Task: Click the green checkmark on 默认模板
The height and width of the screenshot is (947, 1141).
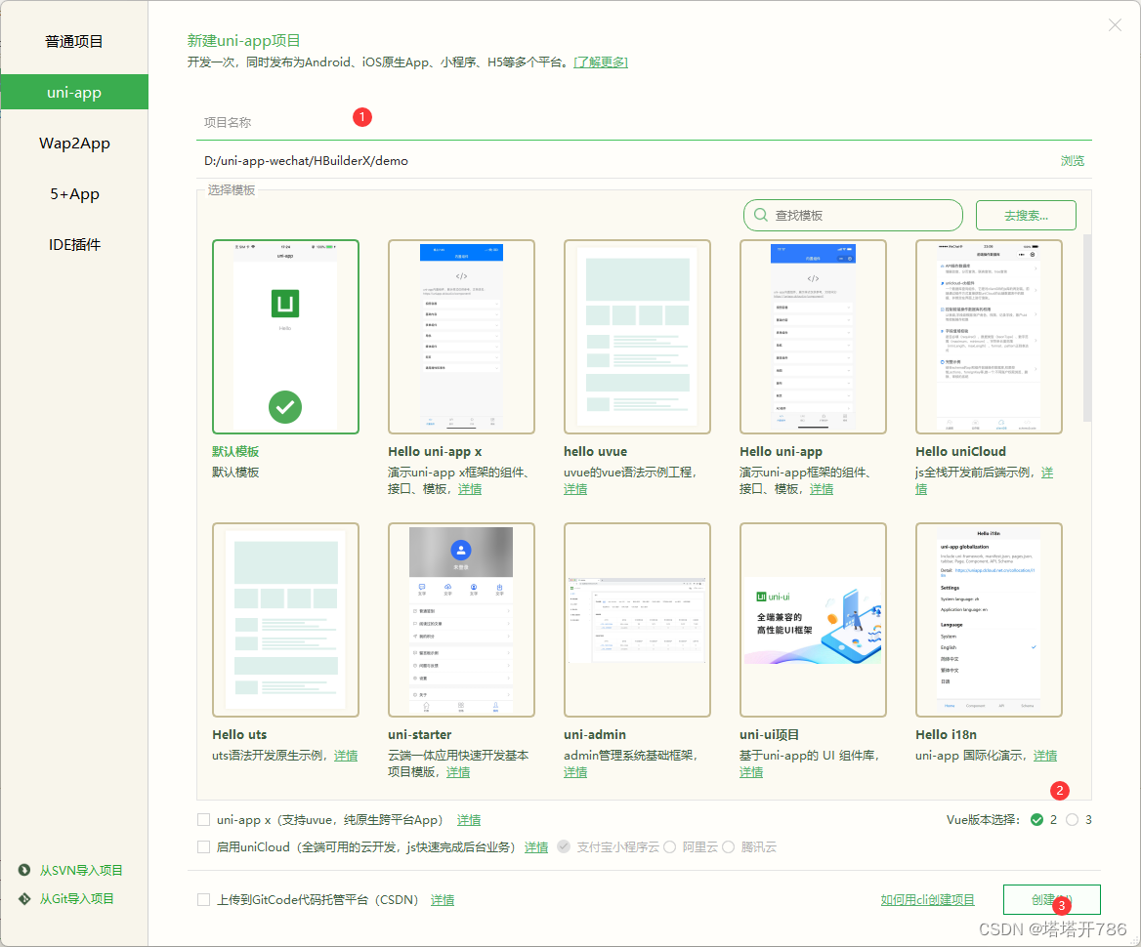Action: pos(284,407)
